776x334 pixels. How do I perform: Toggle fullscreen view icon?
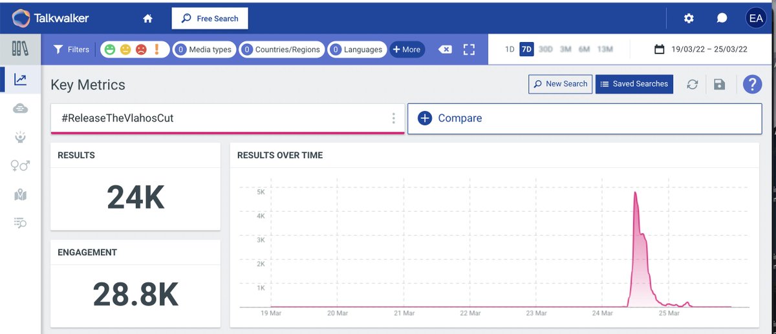click(469, 49)
